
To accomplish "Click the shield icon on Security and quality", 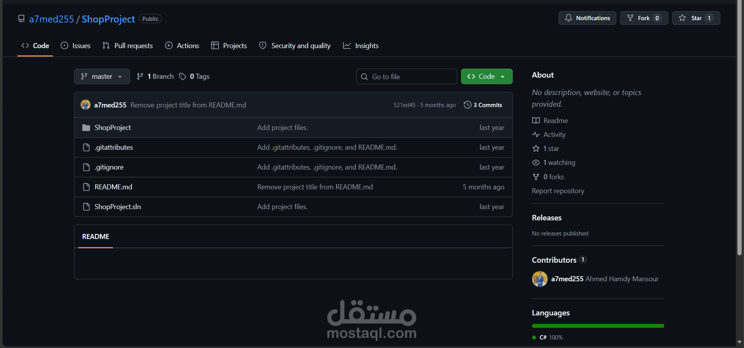I will click(x=263, y=45).
